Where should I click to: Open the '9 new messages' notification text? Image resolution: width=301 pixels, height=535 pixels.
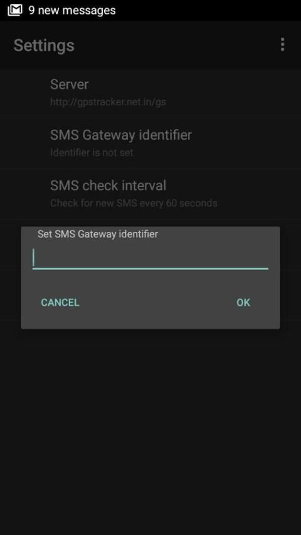pyautogui.click(x=72, y=10)
